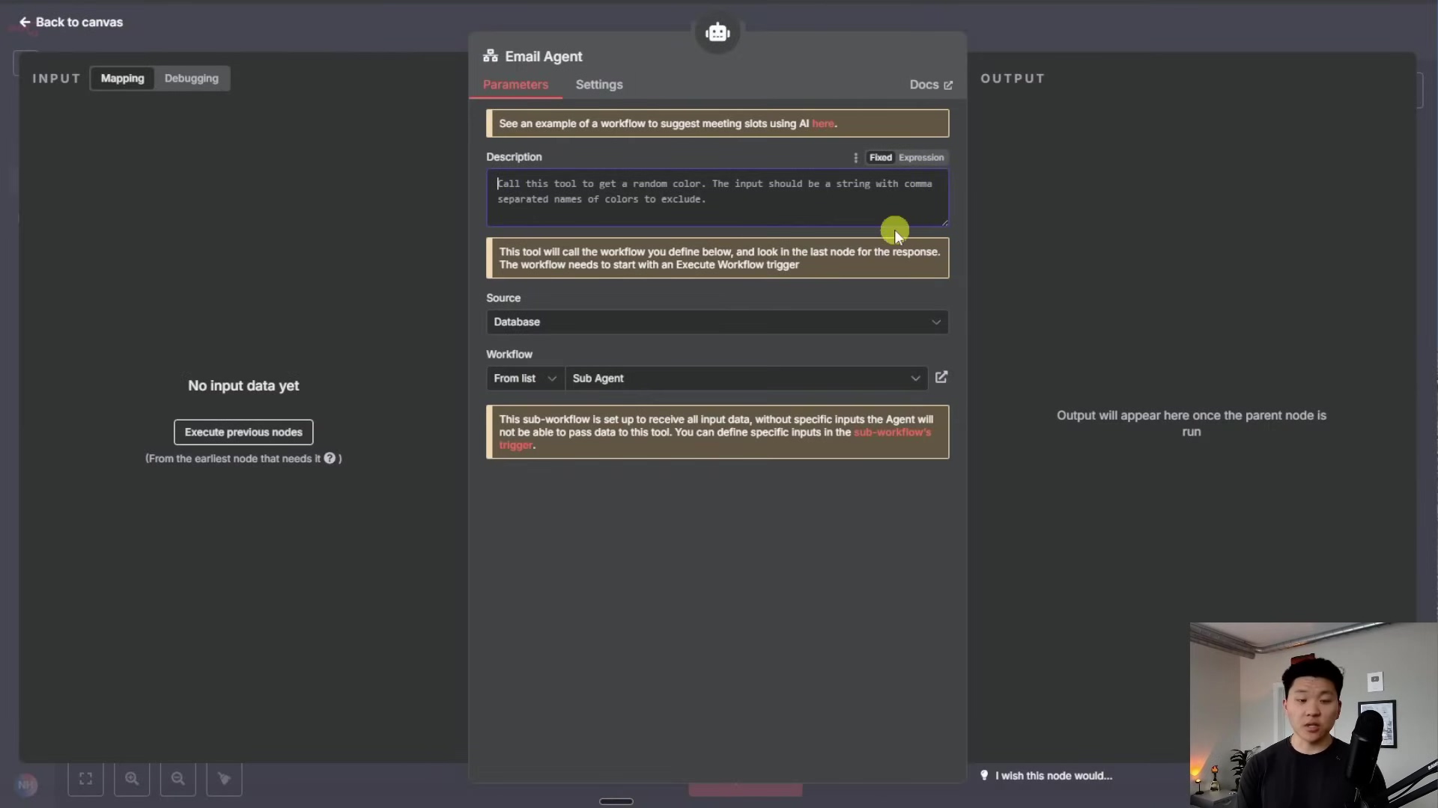The width and height of the screenshot is (1438, 808).
Task: Expand the Sub Agent workflow selector
Action: (x=745, y=379)
